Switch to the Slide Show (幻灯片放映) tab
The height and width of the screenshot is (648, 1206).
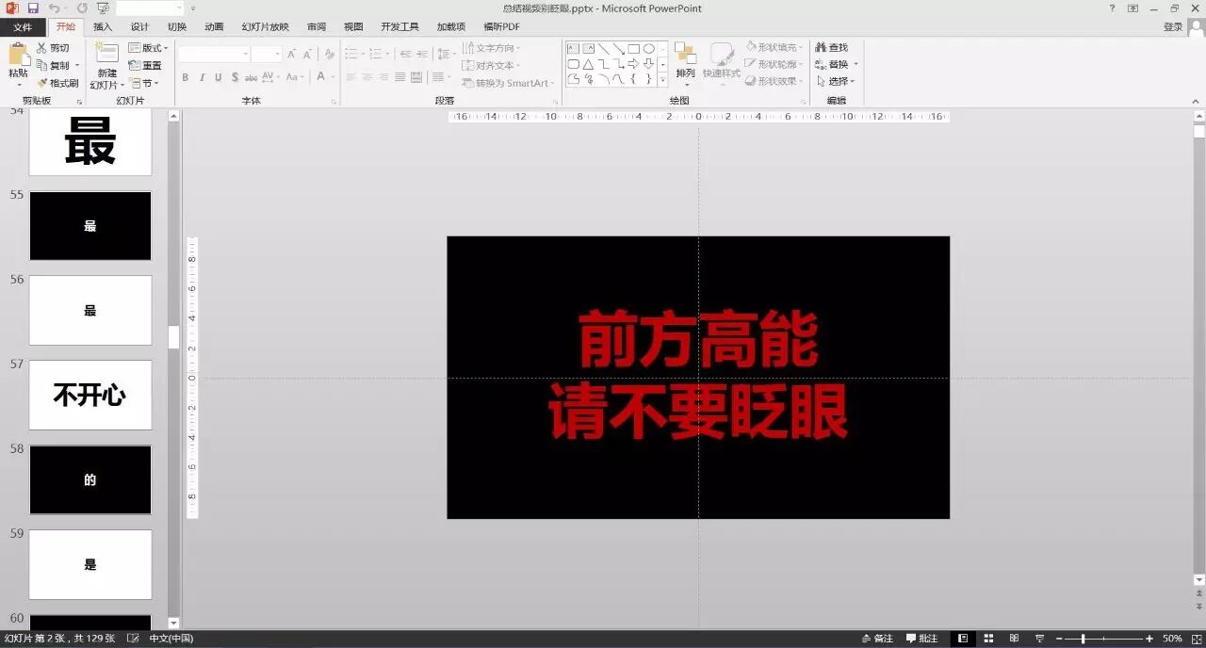point(265,27)
